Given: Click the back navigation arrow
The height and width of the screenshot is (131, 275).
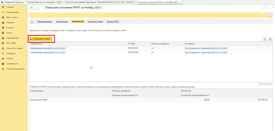Looking at the screenshot, I should pyautogui.click(x=32, y=7).
